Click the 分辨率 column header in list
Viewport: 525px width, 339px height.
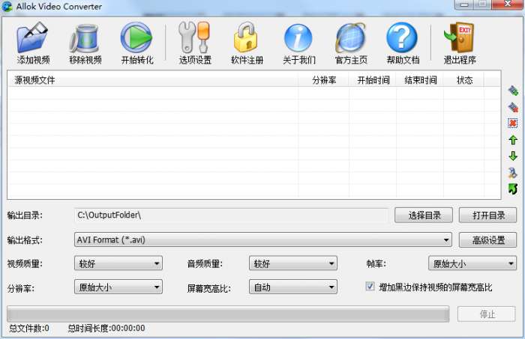pos(324,80)
